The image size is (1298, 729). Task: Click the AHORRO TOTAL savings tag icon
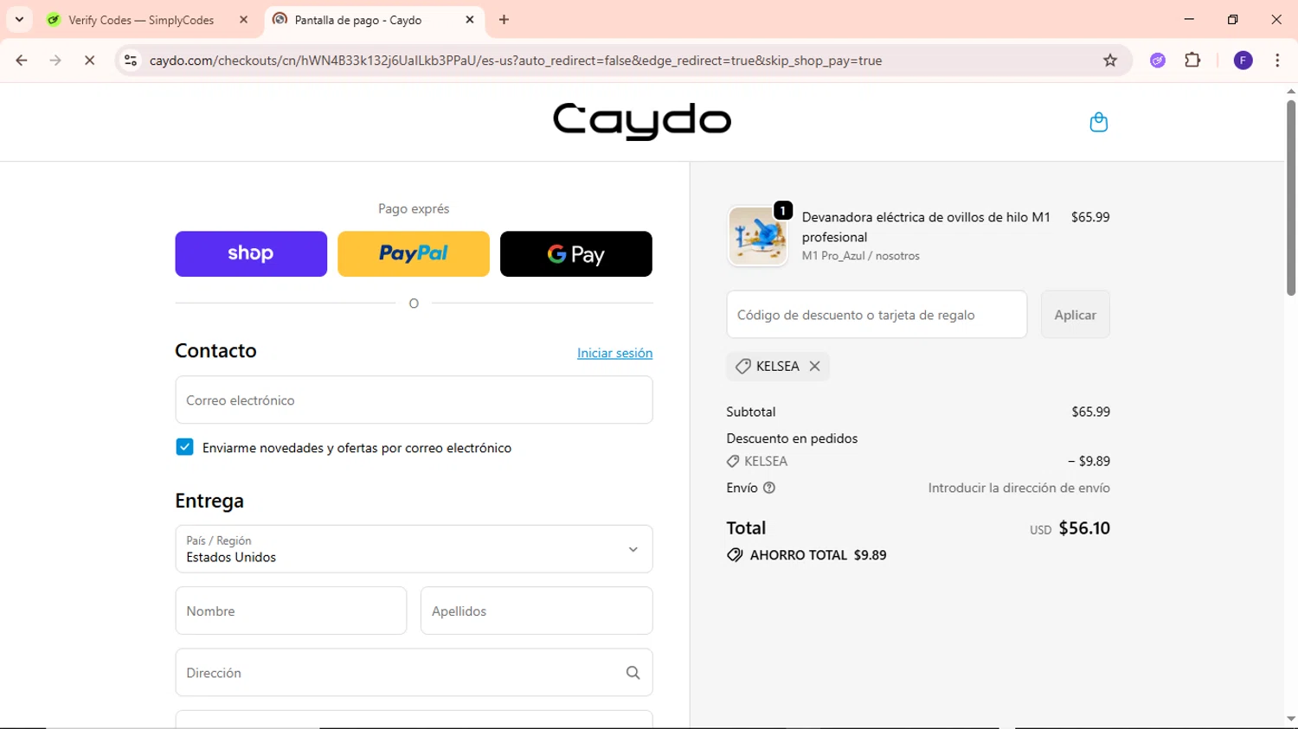(735, 555)
